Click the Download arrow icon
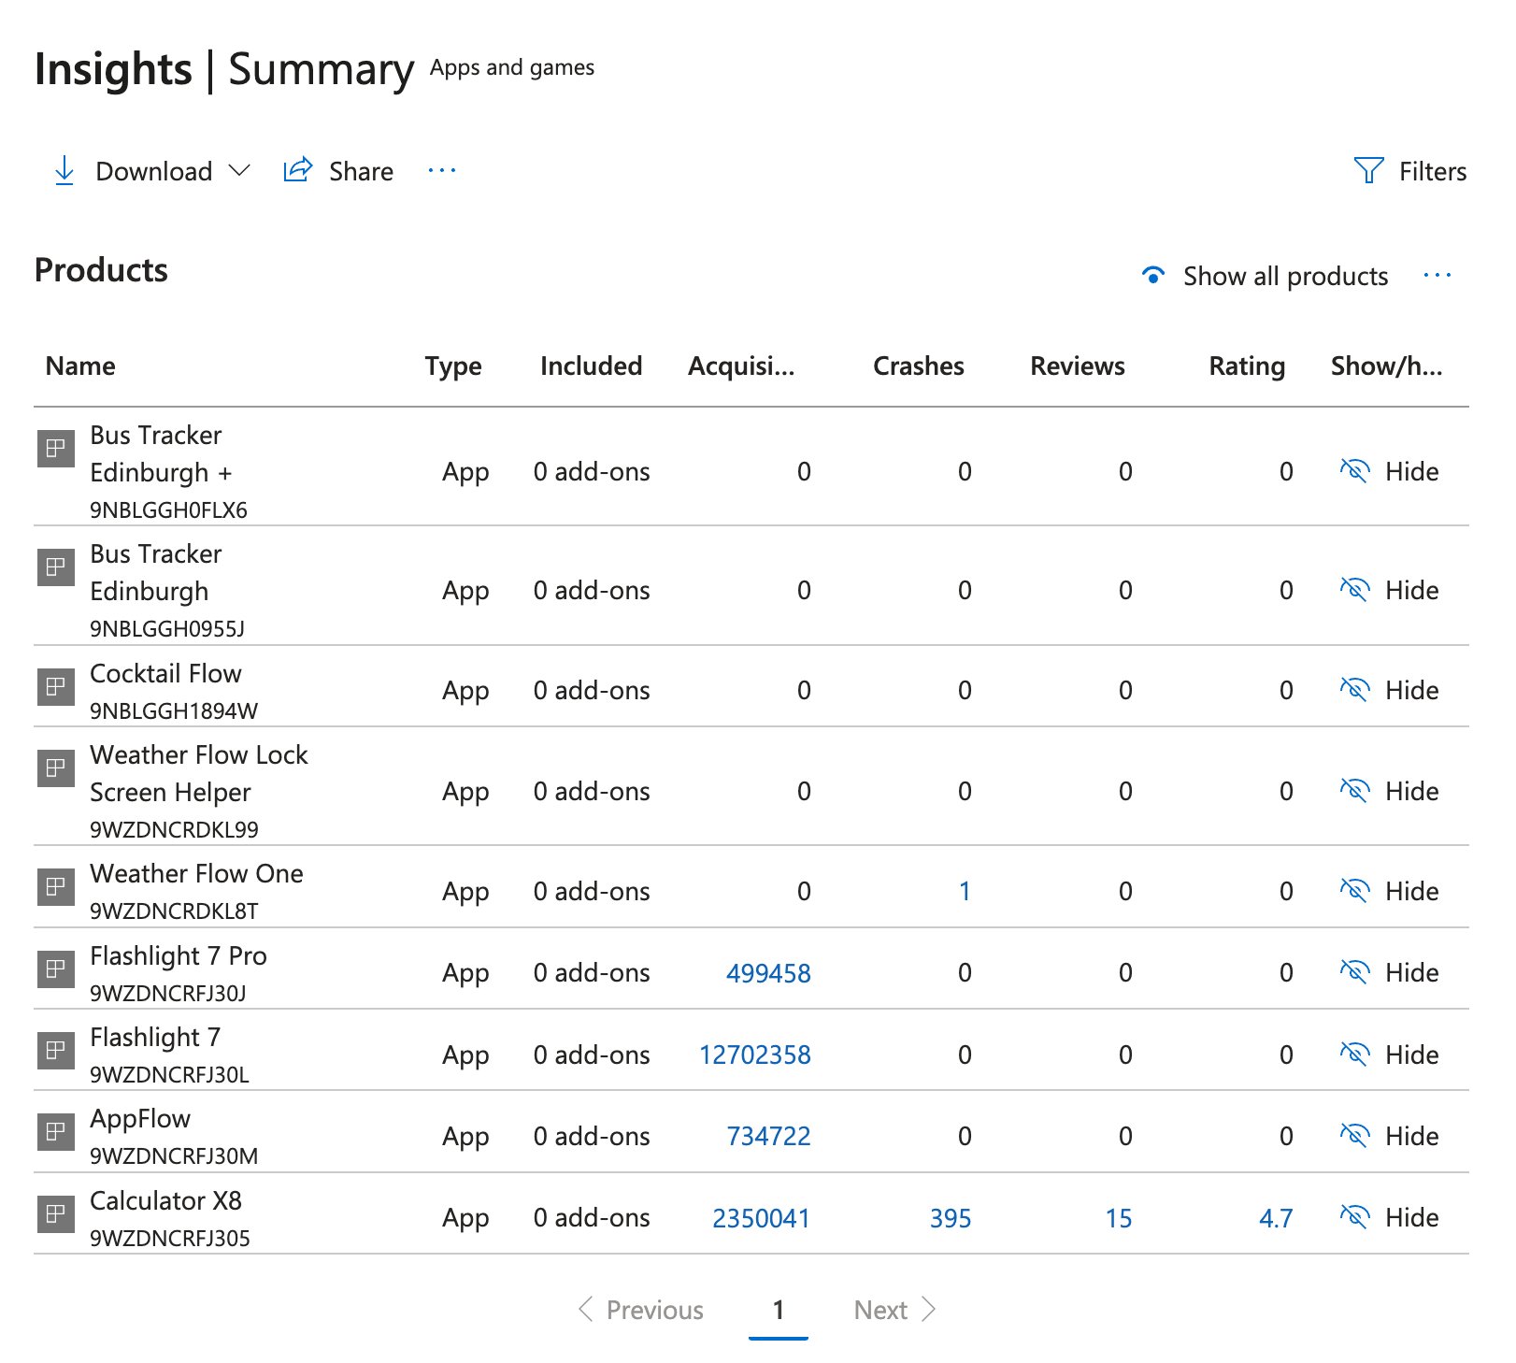This screenshot has height=1363, width=1516. click(64, 171)
